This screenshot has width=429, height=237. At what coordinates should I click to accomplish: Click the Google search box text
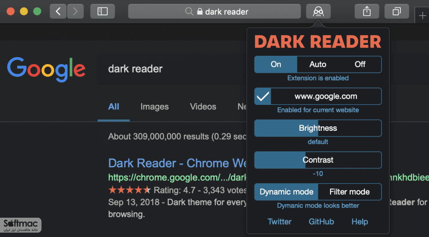[x=135, y=69]
